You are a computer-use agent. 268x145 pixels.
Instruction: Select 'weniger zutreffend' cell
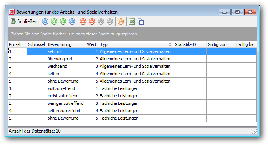tap(66, 103)
